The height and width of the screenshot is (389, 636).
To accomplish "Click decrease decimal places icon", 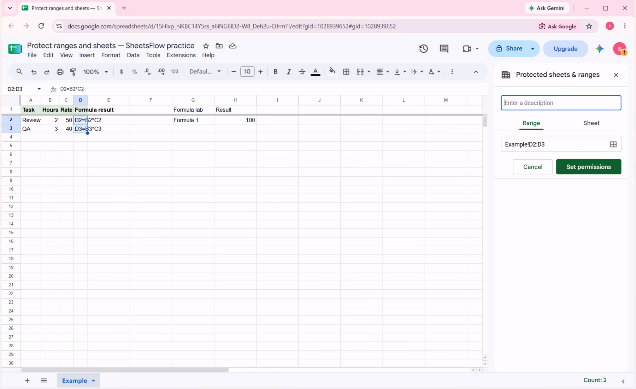I will point(148,72).
